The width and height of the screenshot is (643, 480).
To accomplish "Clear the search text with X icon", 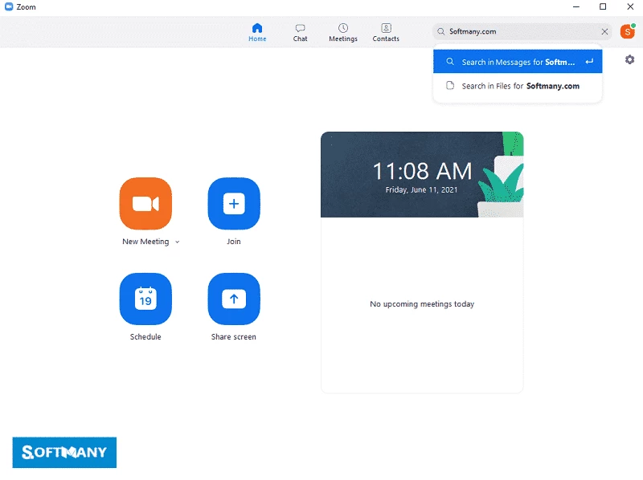I will (605, 32).
